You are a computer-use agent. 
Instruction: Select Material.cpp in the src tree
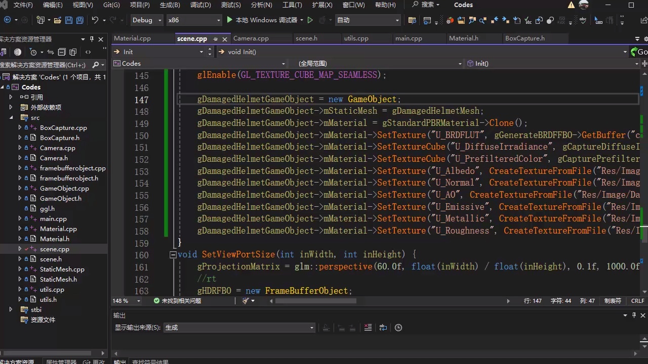pos(58,229)
